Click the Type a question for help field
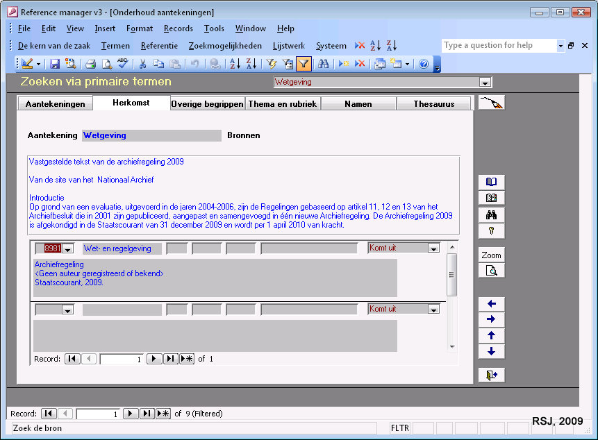The image size is (598, 440). tap(499, 46)
